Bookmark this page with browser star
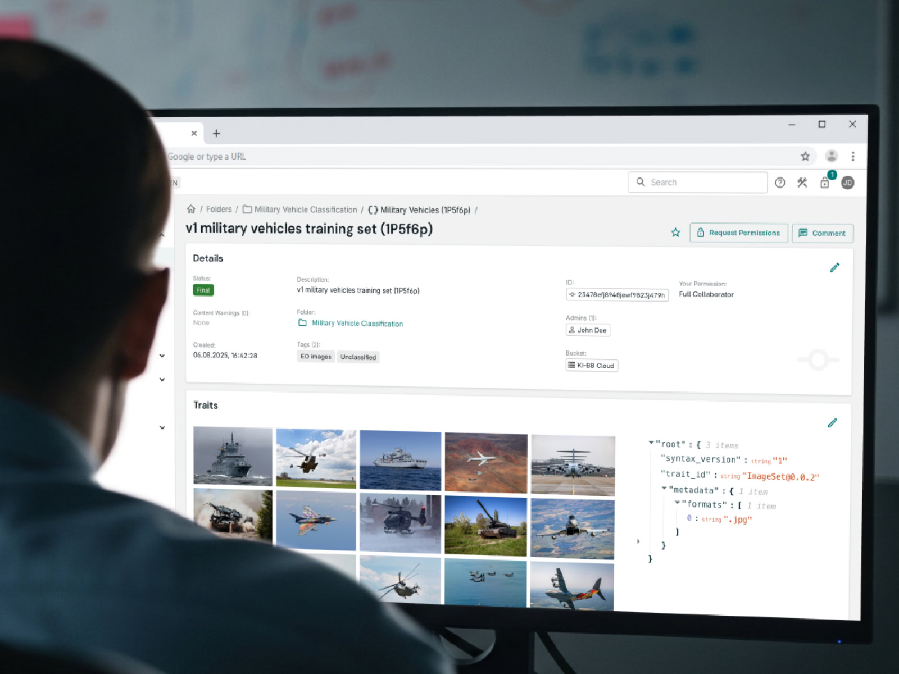Image resolution: width=899 pixels, height=674 pixels. click(x=805, y=156)
